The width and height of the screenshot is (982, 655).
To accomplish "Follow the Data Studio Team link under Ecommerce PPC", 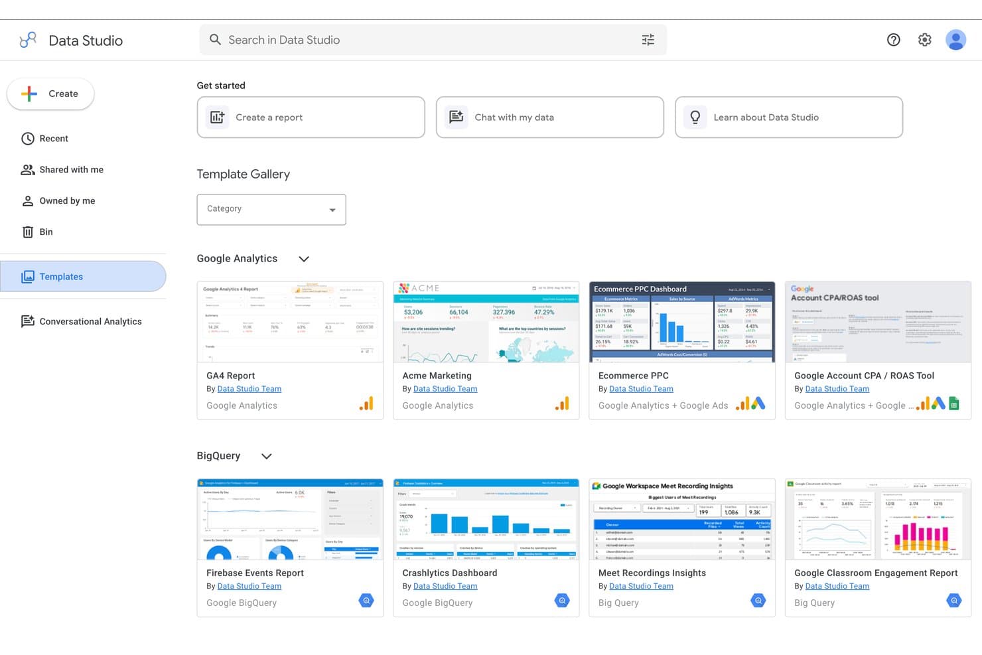I will 641,389.
